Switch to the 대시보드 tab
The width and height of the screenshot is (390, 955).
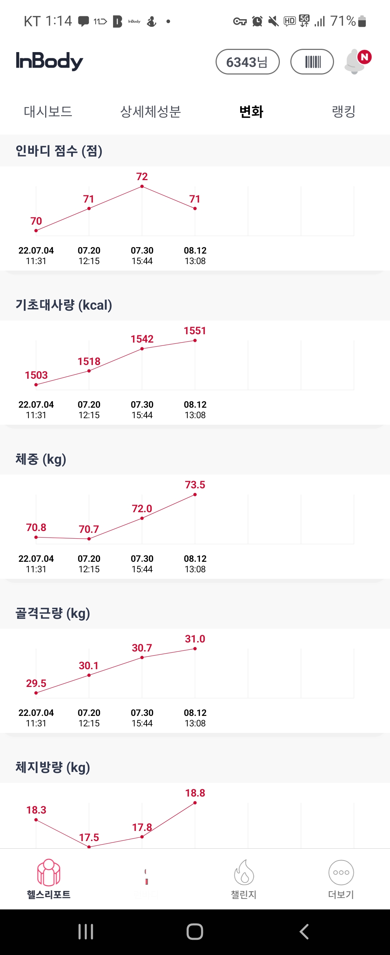[48, 111]
